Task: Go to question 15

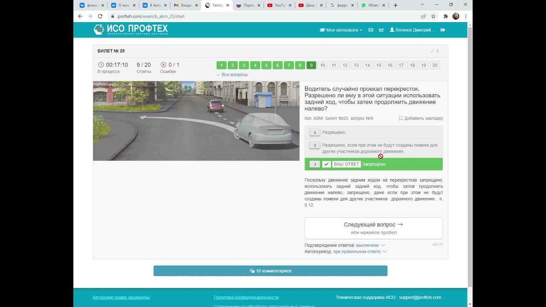Action: 378,65
